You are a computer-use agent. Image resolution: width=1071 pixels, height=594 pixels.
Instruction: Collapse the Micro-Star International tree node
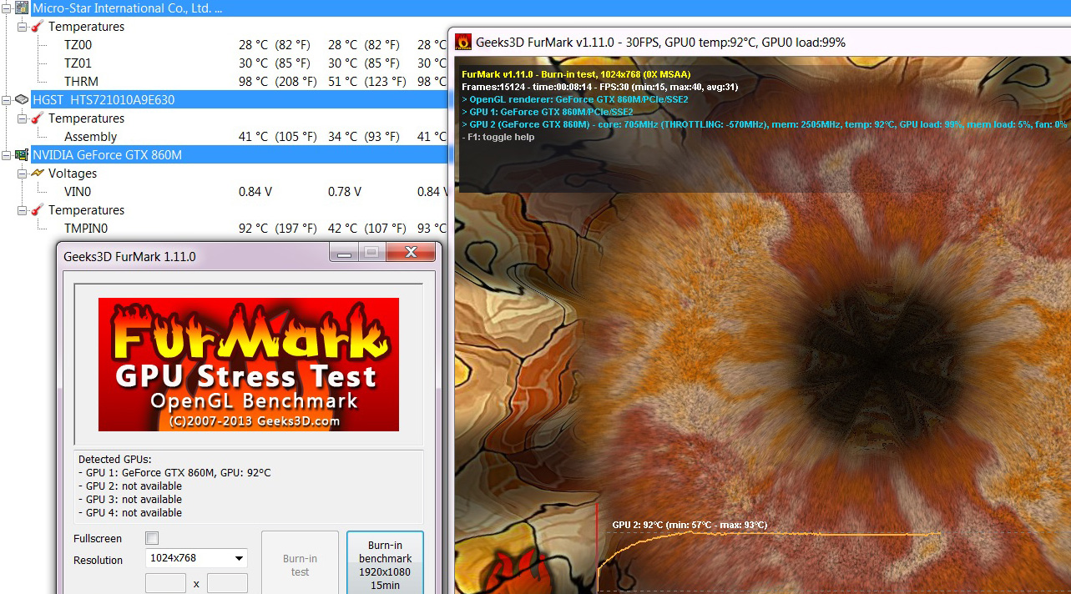pos(6,8)
